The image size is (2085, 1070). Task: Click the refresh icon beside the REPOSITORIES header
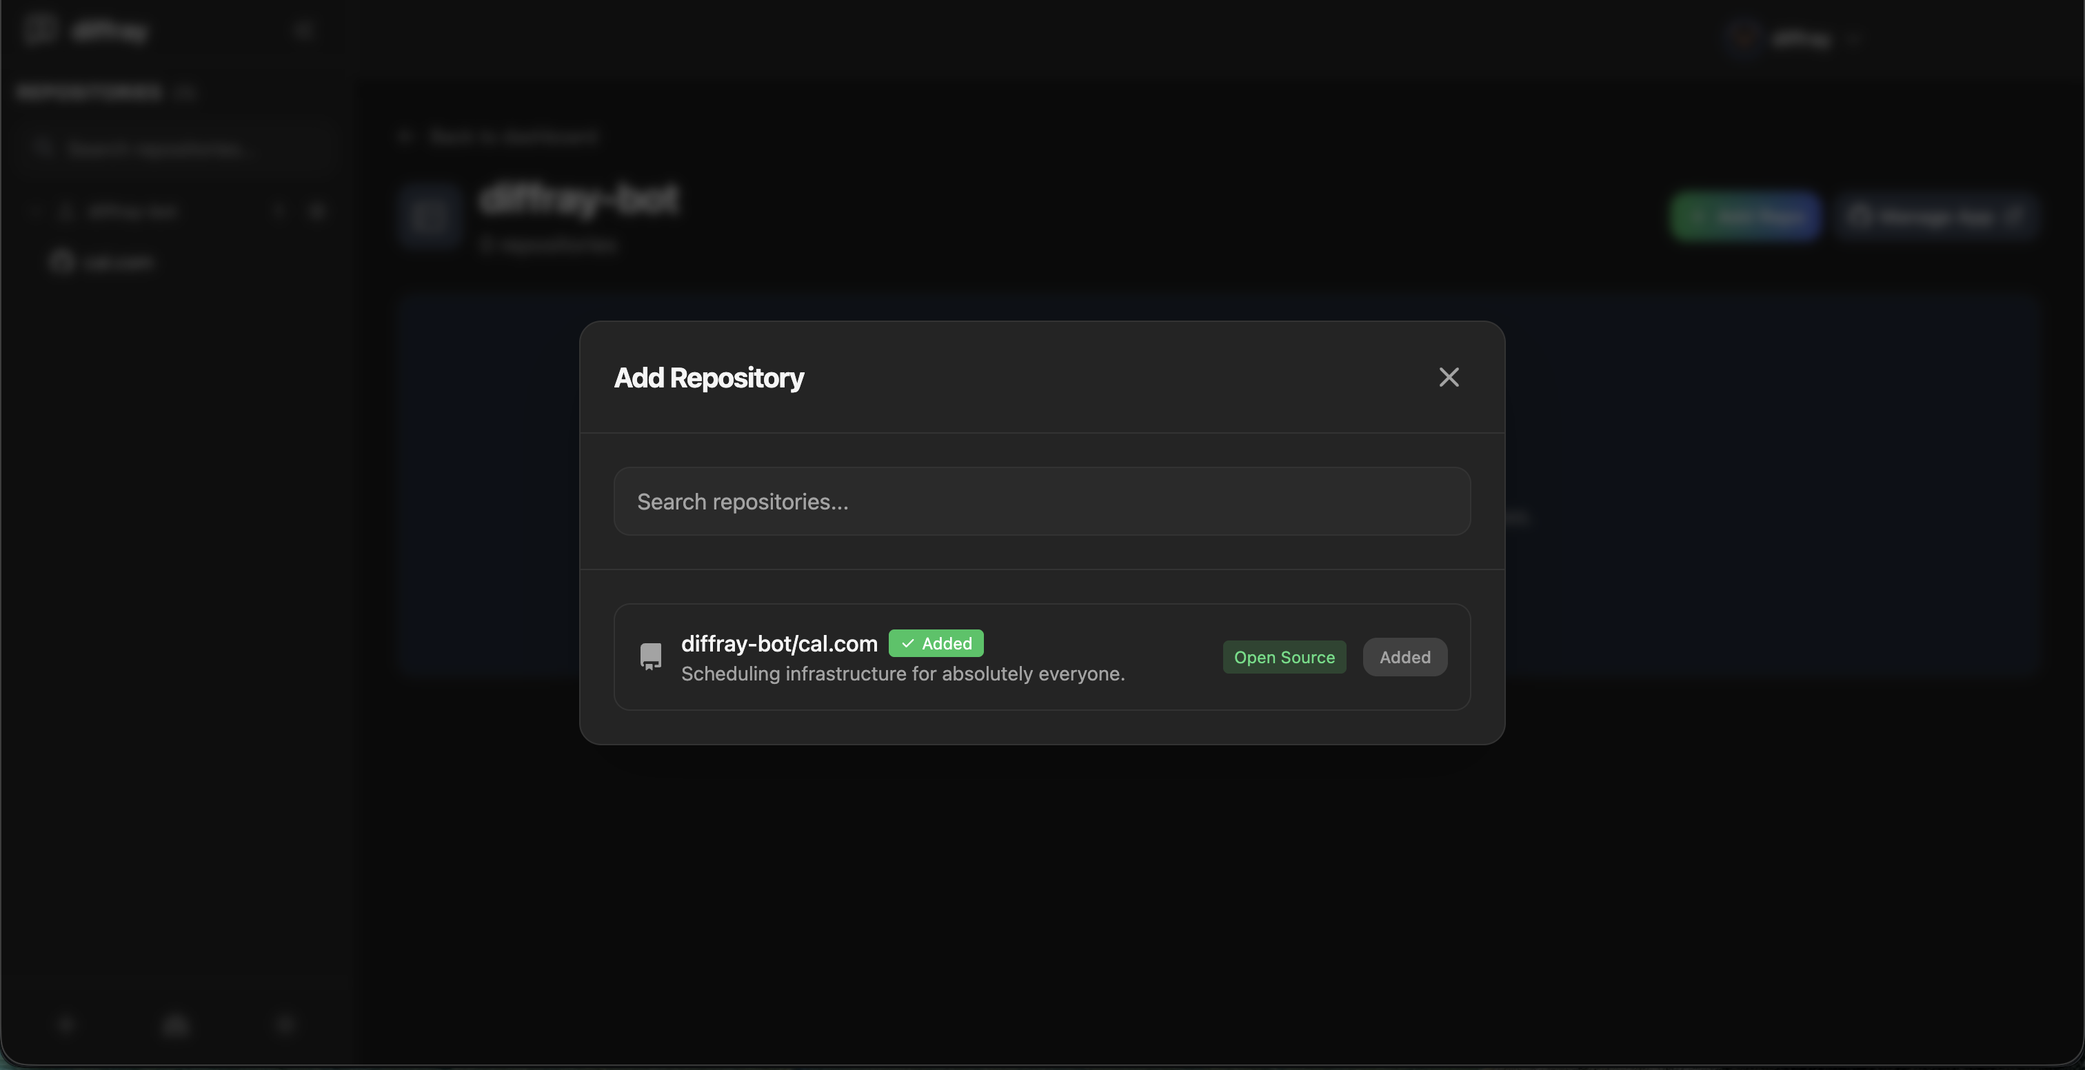186,92
